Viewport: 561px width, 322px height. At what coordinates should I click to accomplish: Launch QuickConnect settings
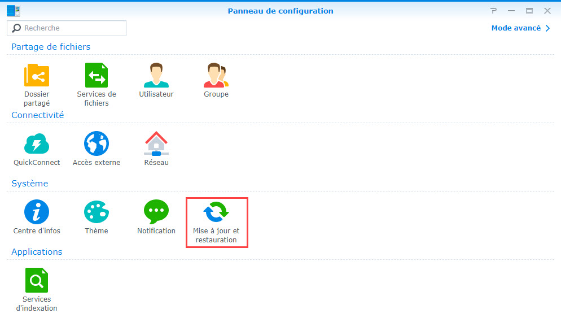tap(37, 145)
